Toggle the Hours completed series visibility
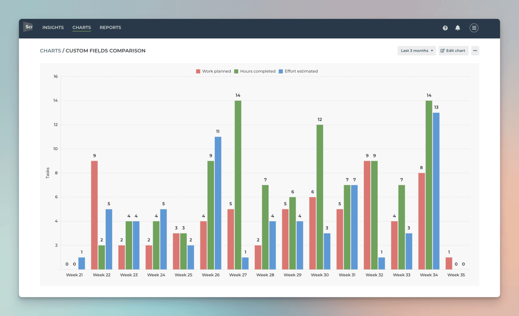Screen dimensions: 519x316 (x=255, y=71)
